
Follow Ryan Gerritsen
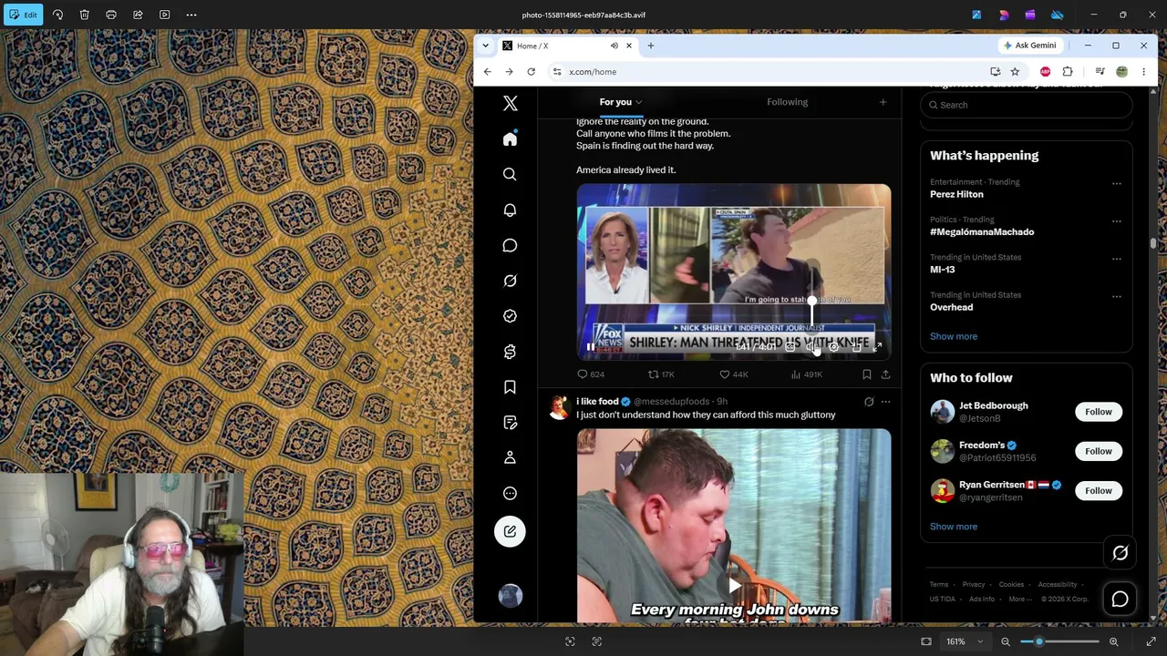(x=1098, y=491)
